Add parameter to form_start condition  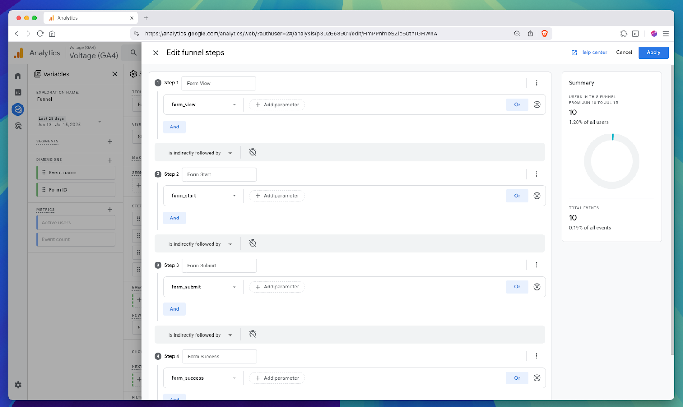tap(277, 196)
